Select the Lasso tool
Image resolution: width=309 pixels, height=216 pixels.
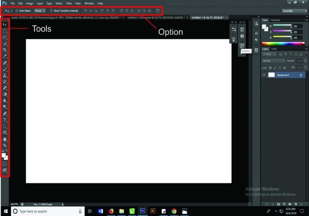tap(5, 37)
